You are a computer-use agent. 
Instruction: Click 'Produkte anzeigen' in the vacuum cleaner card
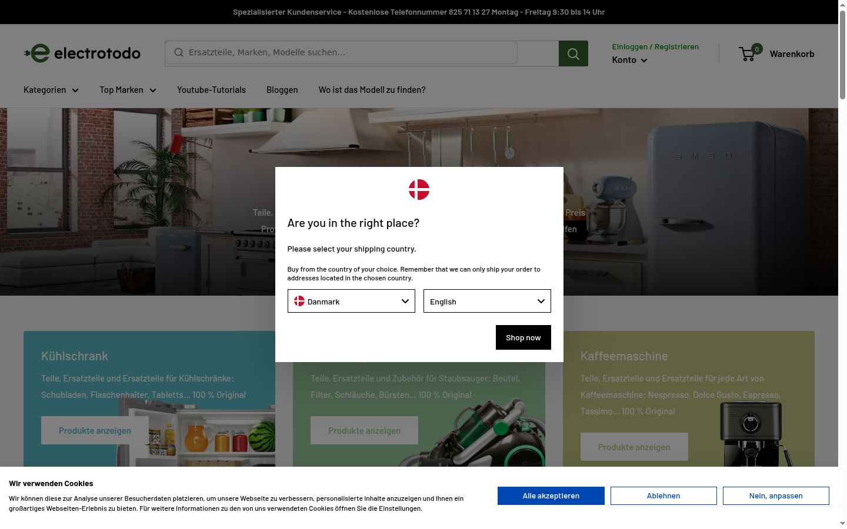364,430
